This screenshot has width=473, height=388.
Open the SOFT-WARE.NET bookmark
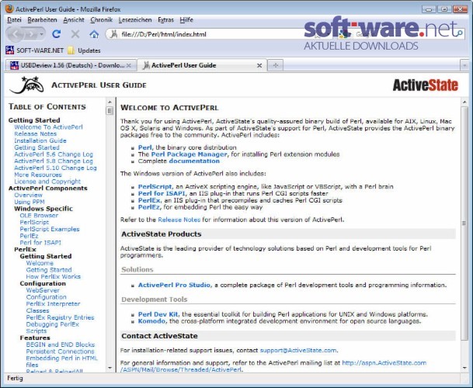click(x=35, y=50)
